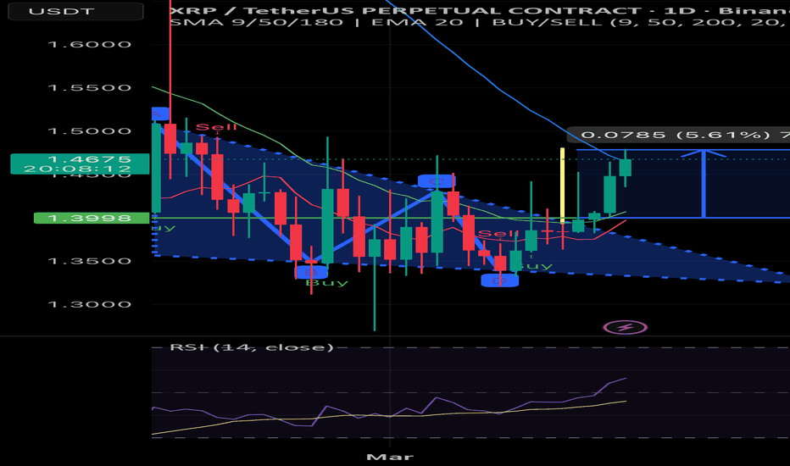
Task: Click the blue marker under the first swing low
Action: pos(311,271)
